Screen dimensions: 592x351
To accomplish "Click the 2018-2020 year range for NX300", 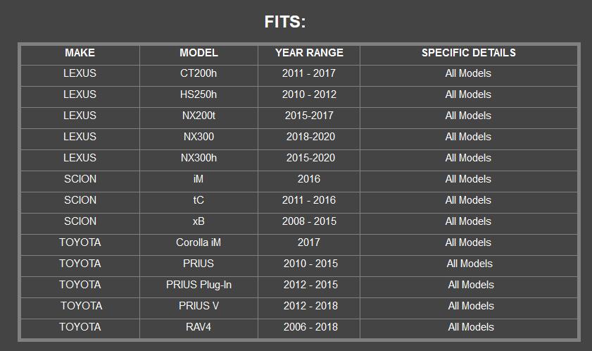I will point(310,137).
